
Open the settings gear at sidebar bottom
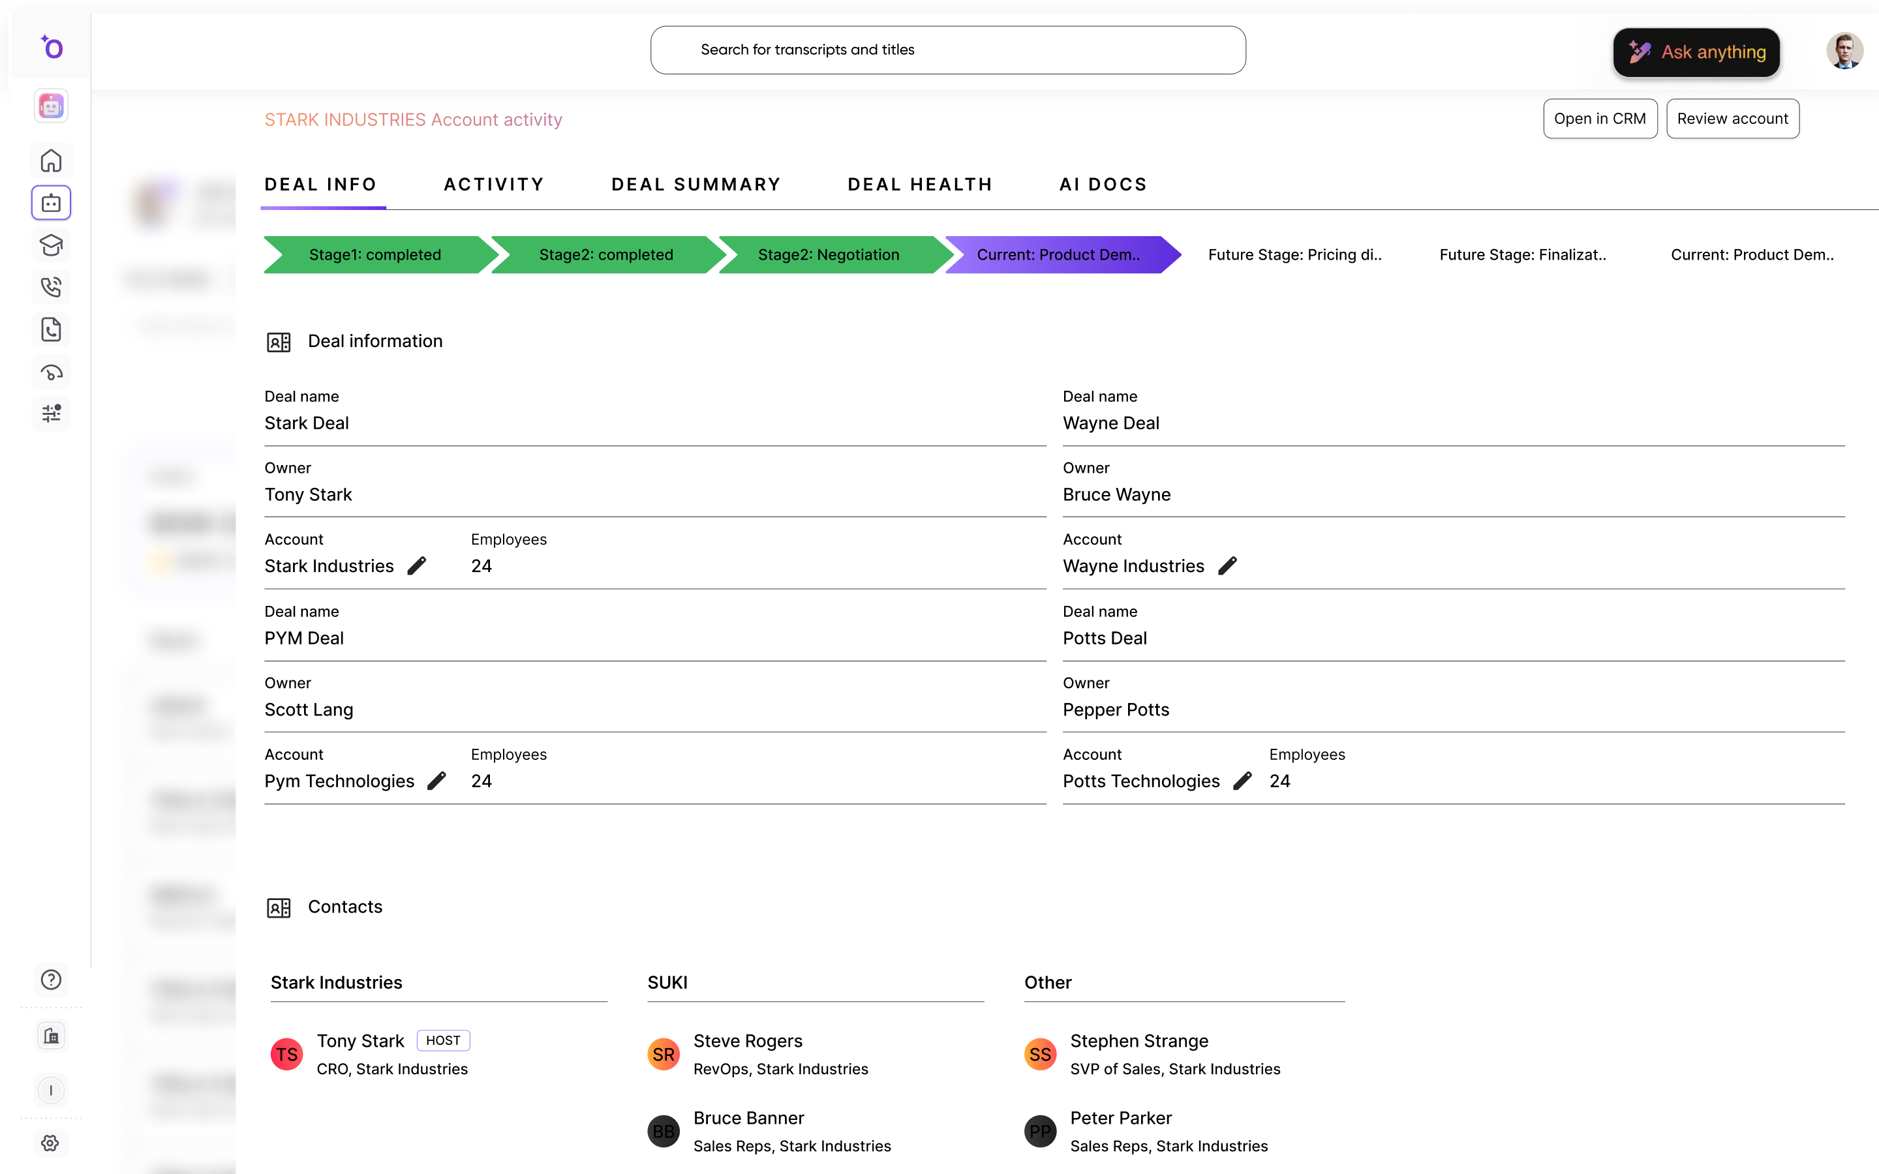[x=50, y=1142]
